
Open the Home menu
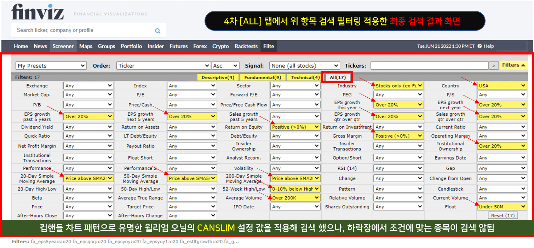coord(21,46)
